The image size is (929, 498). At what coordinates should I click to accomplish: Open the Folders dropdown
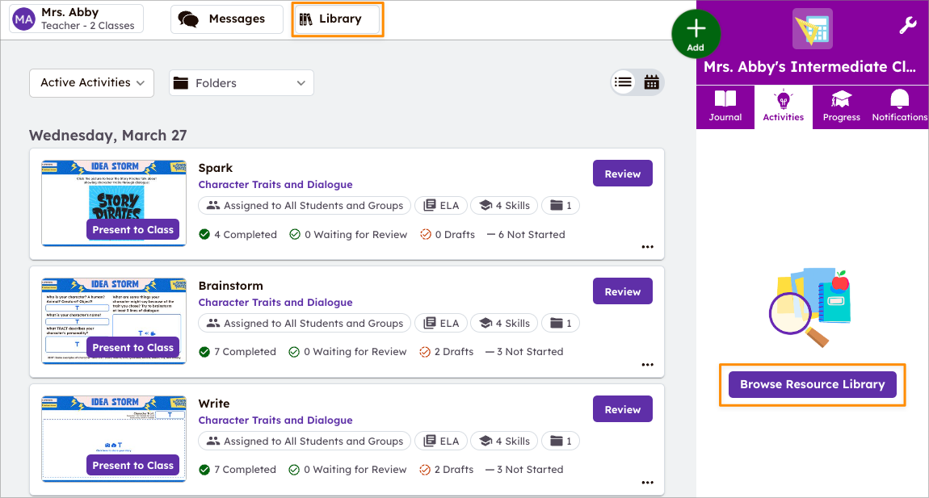(241, 83)
